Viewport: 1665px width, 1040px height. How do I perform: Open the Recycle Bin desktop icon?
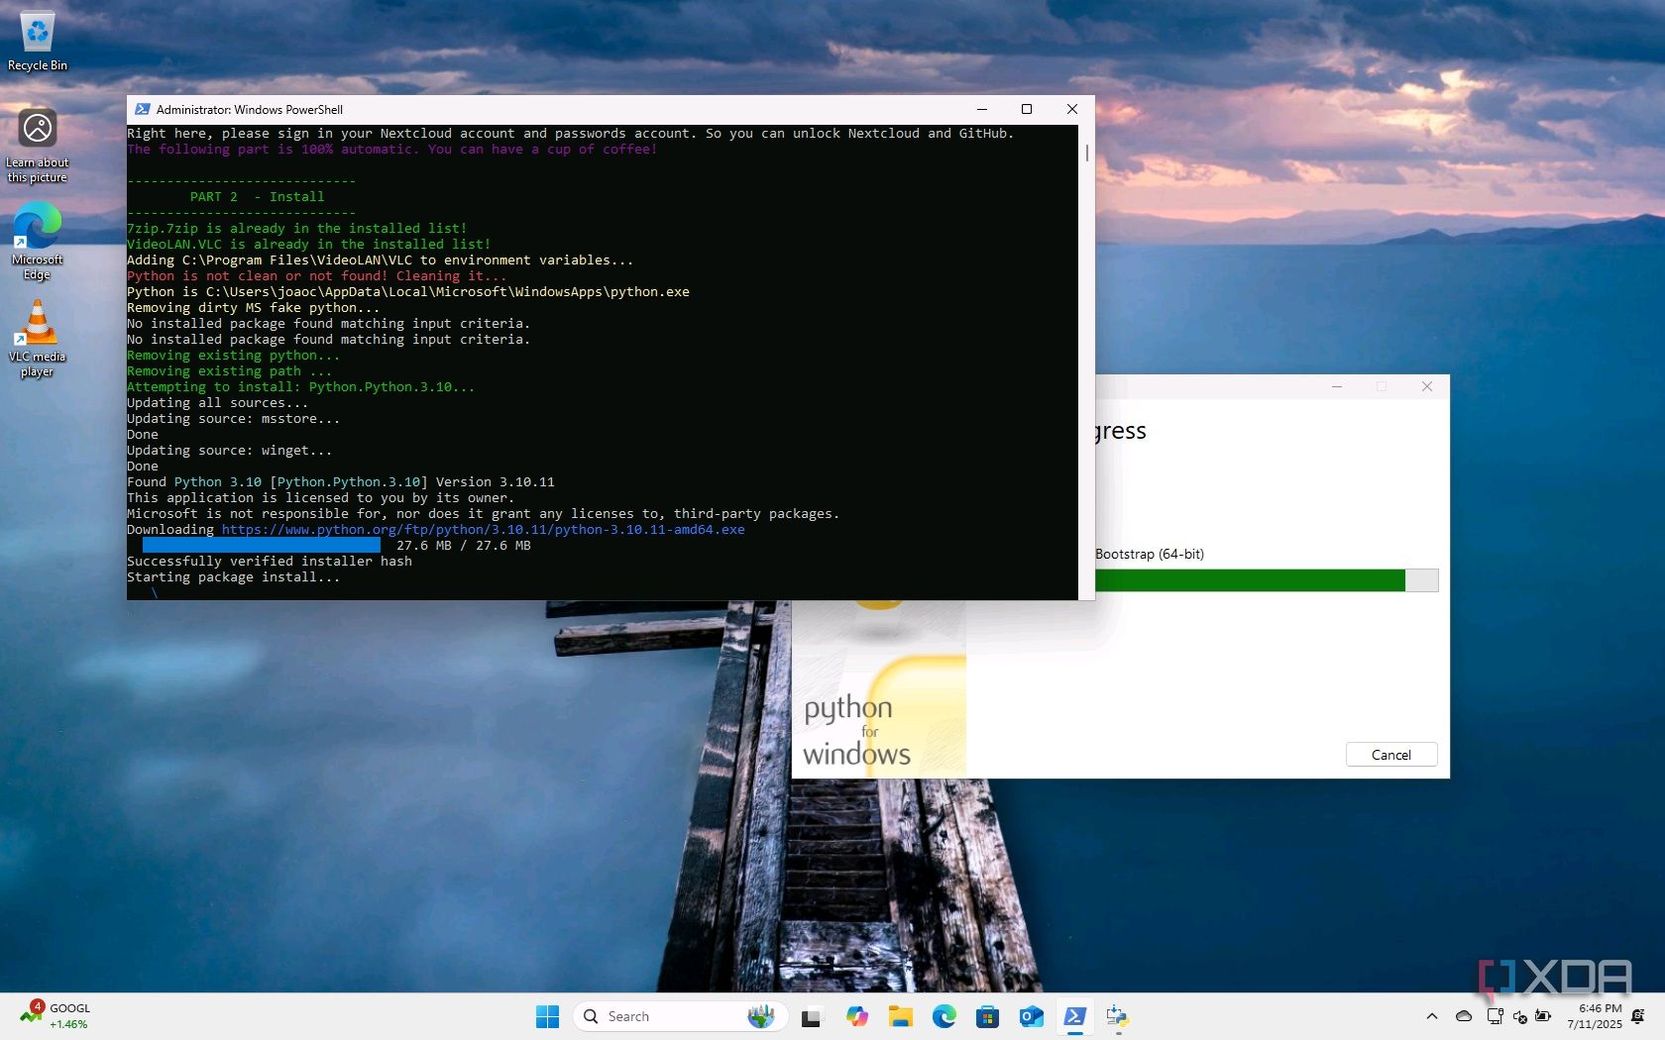(38, 42)
